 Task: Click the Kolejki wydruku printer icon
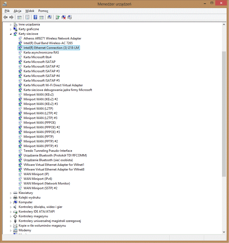(15, 198)
